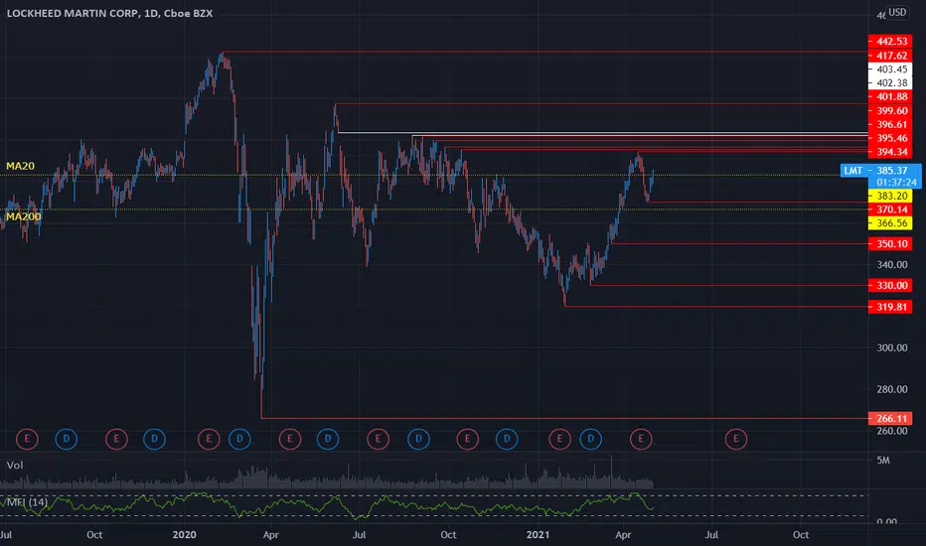Select the 417.62 red price label

(890, 56)
